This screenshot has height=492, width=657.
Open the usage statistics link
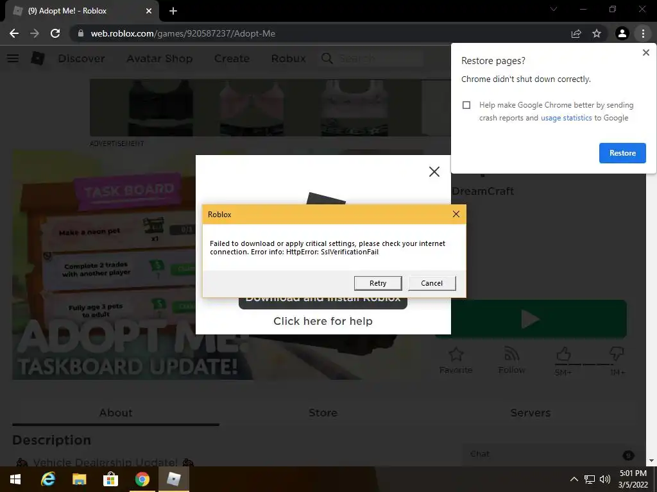566,118
